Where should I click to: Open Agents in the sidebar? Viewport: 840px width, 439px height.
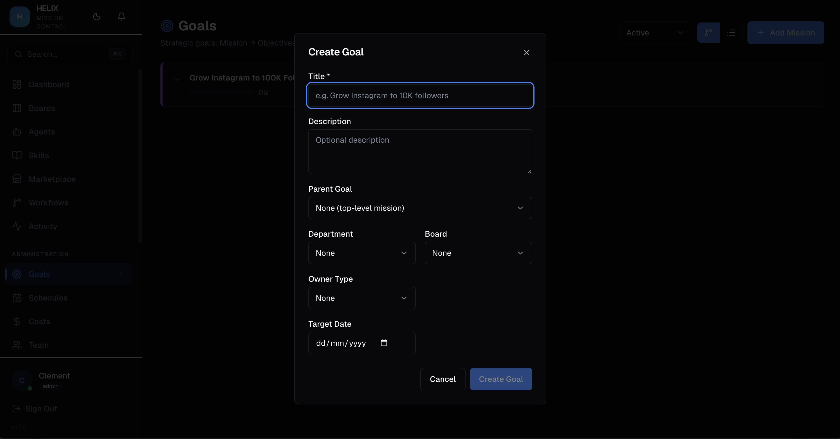pos(68,132)
